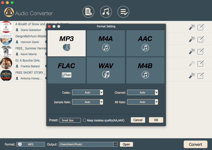
Task: Click the Convert button
Action: pos(195,144)
